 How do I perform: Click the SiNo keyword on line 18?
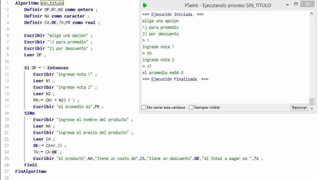[29, 113]
